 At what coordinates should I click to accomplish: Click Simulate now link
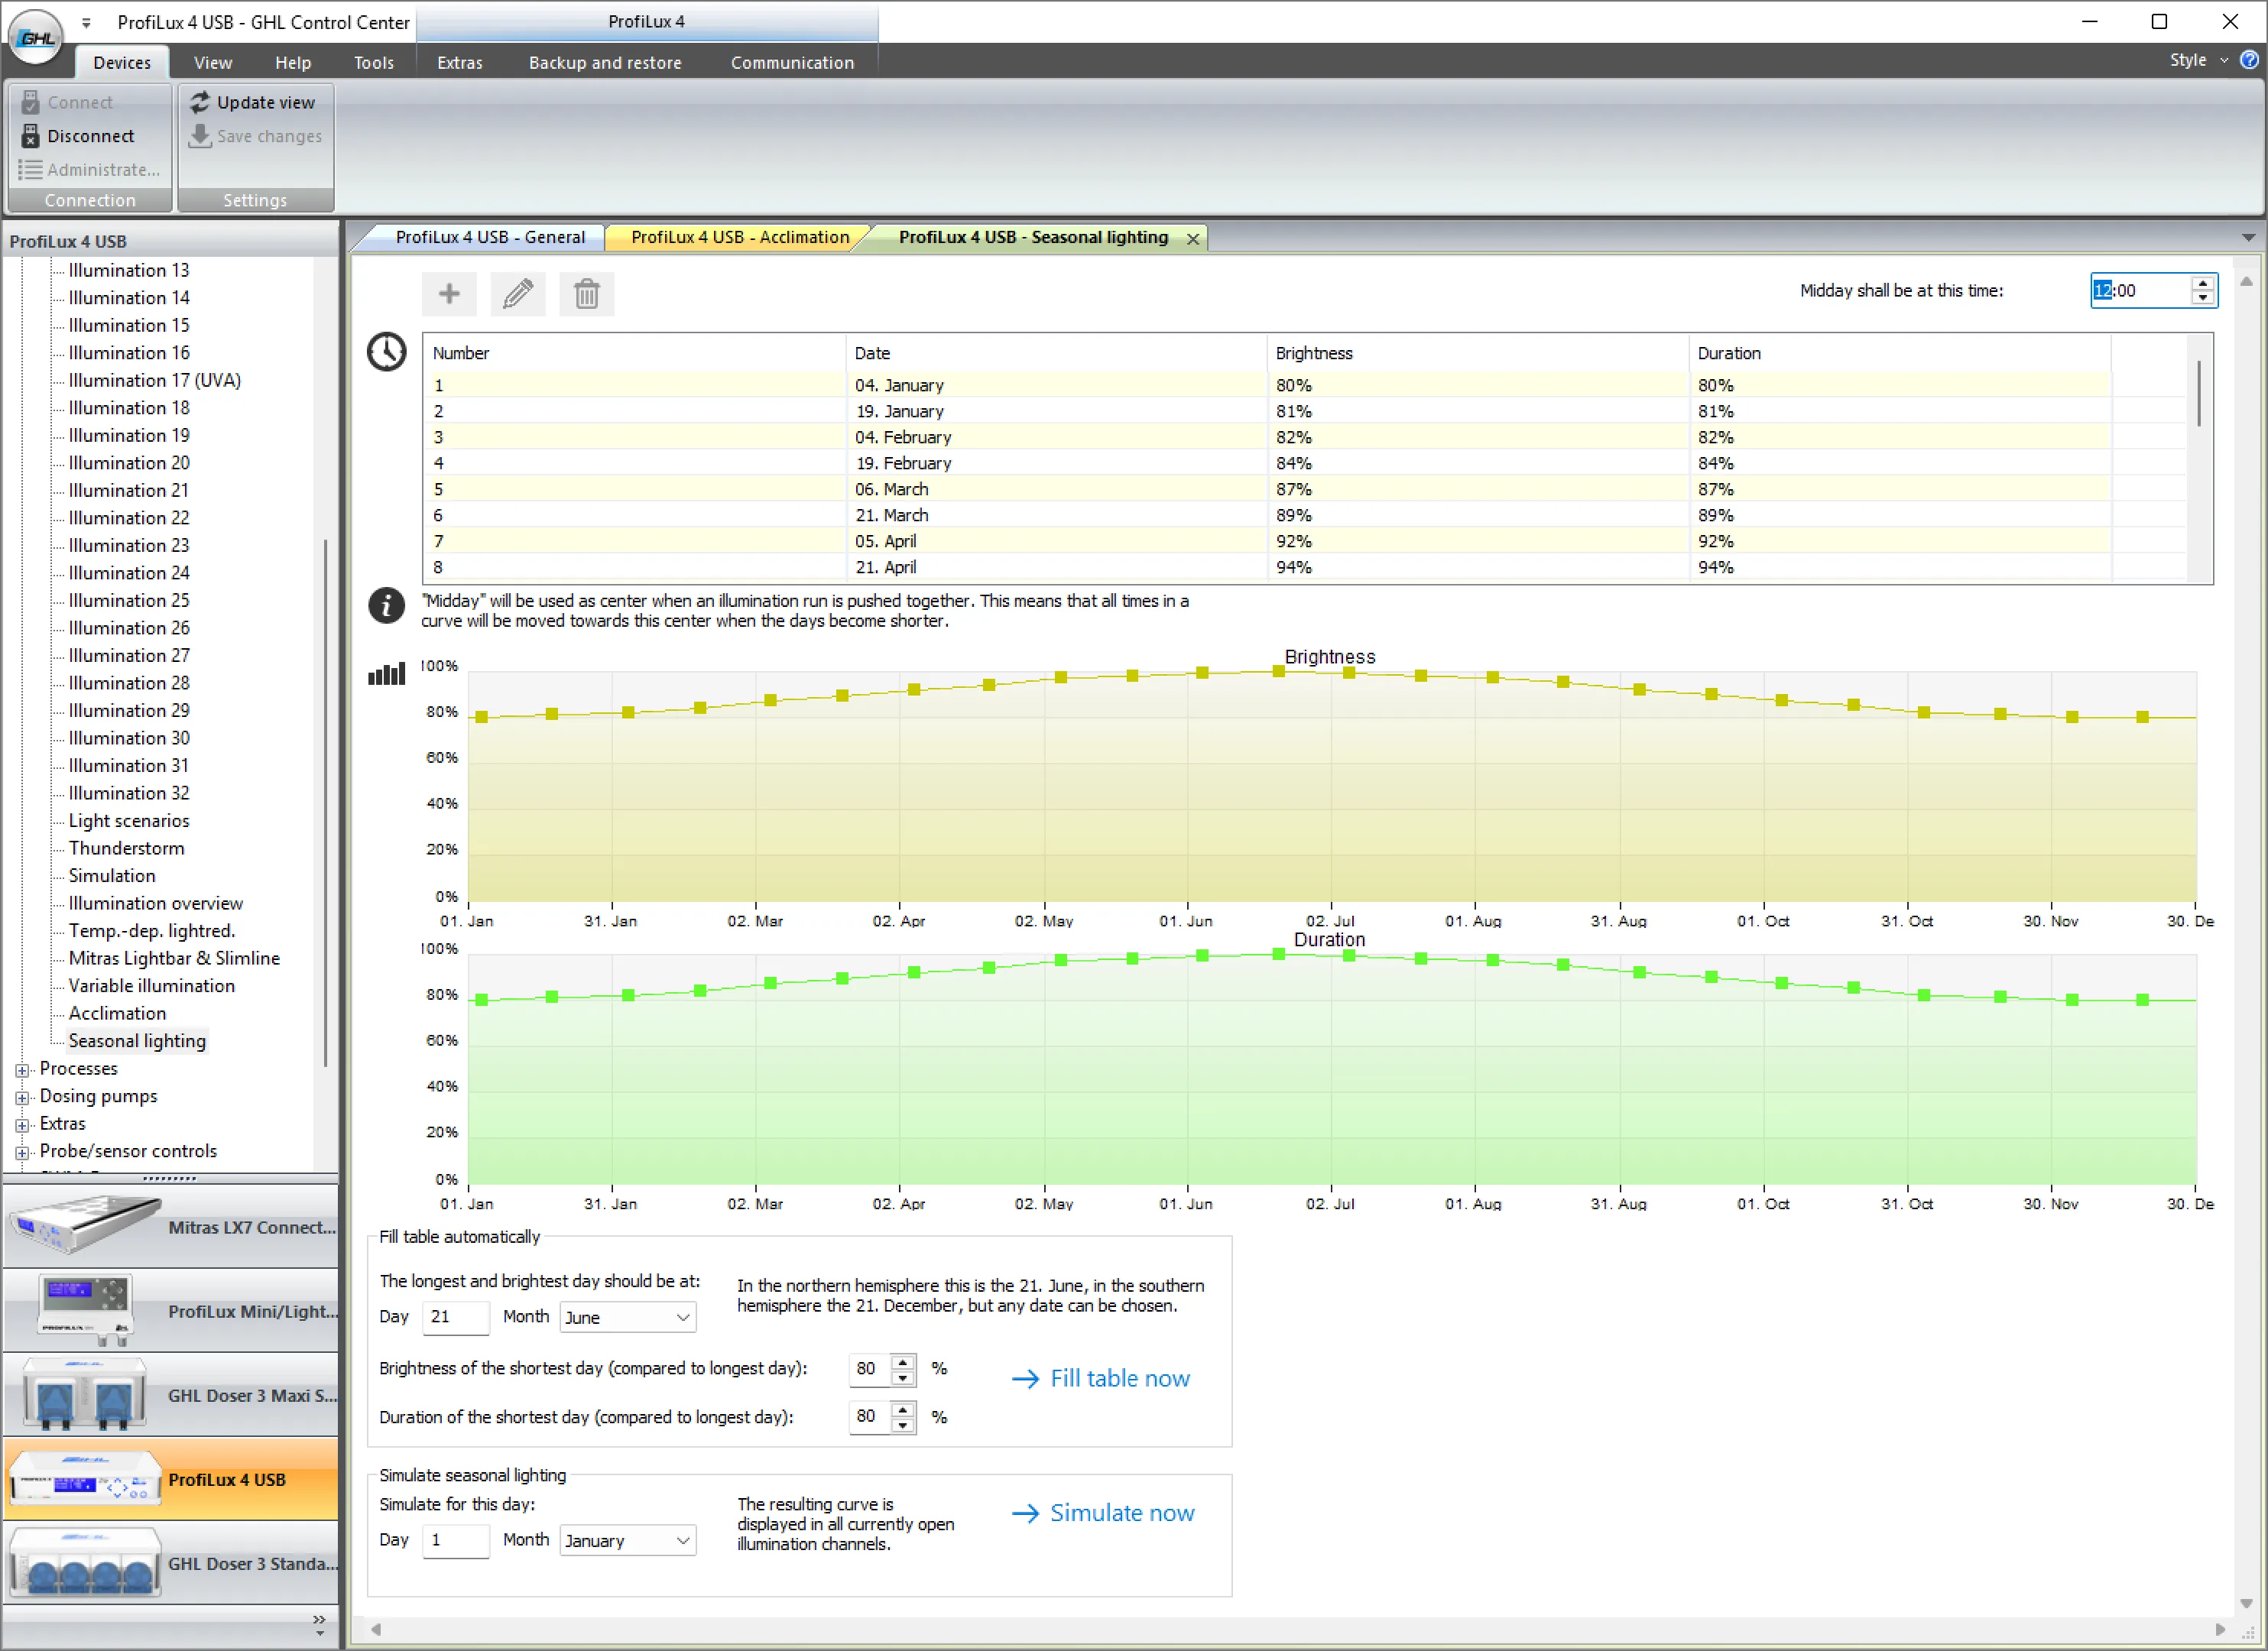pos(1121,1513)
